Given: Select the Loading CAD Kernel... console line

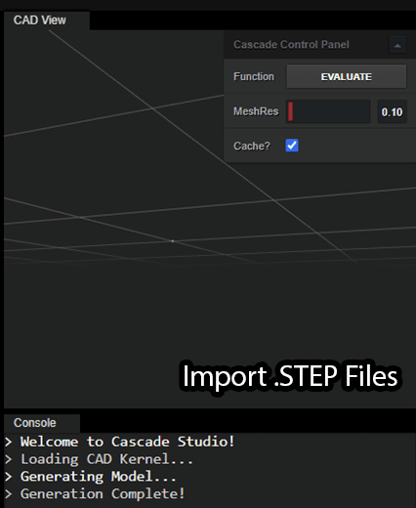Looking at the screenshot, I should click(106, 459).
